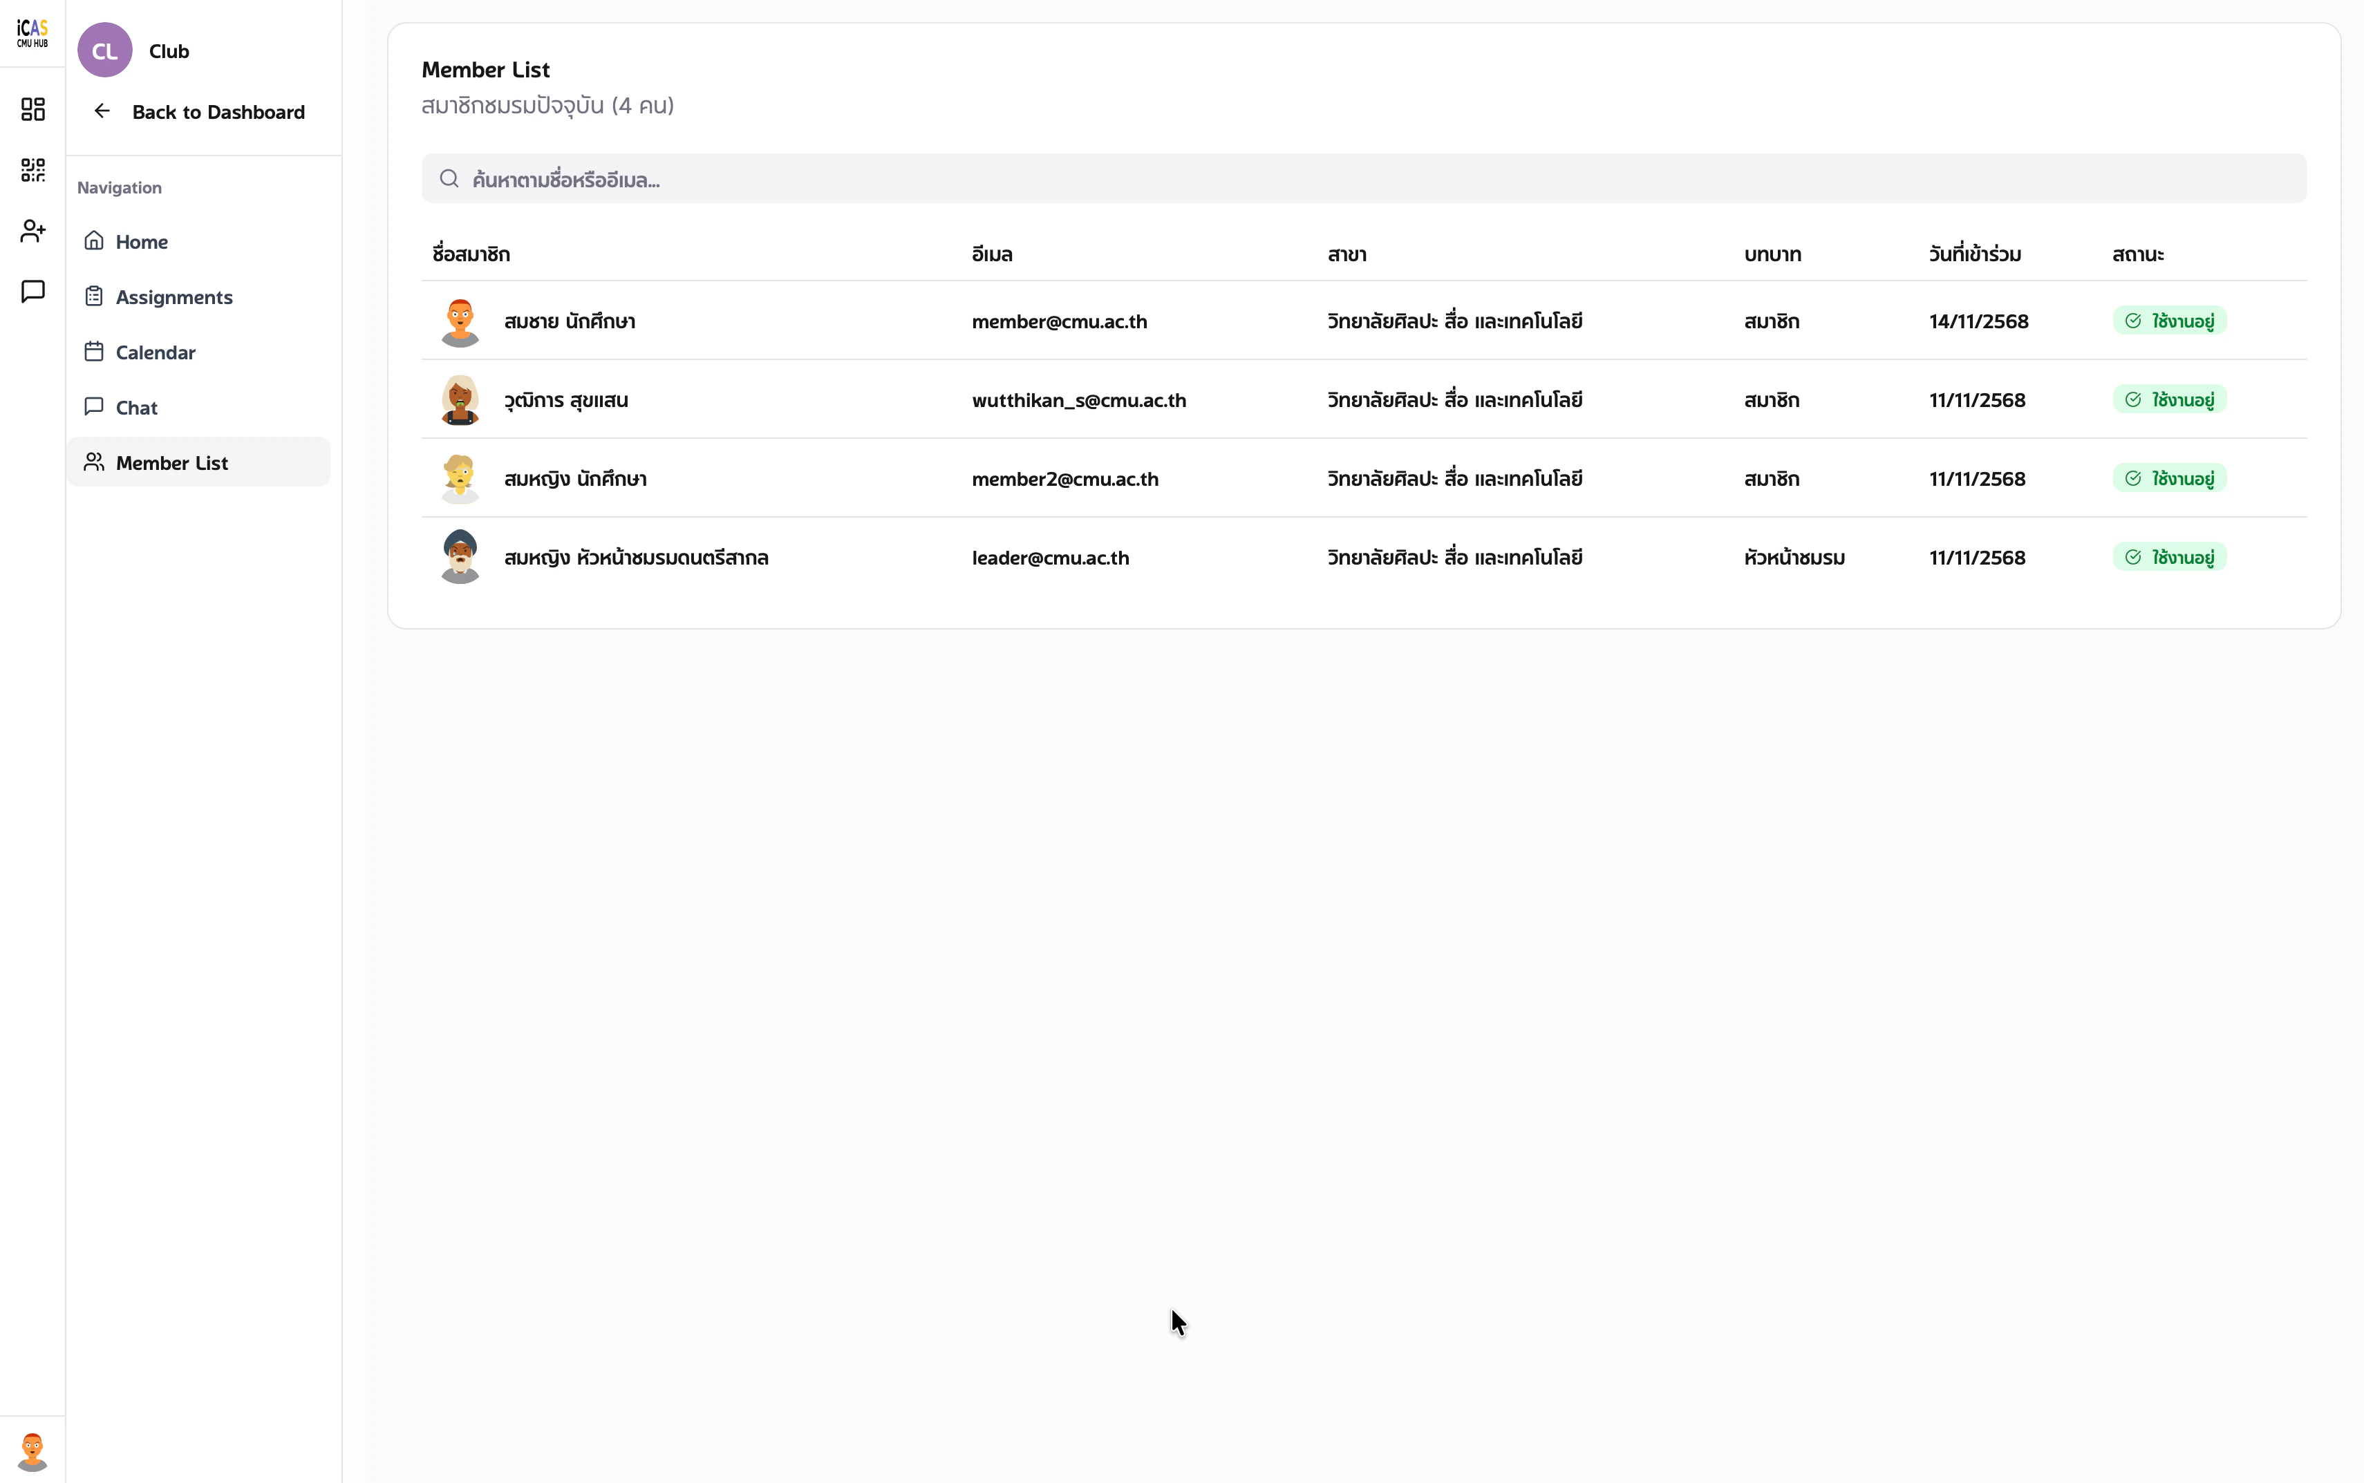Click the อีเมล column header
The width and height of the screenshot is (2364, 1483).
(992, 254)
